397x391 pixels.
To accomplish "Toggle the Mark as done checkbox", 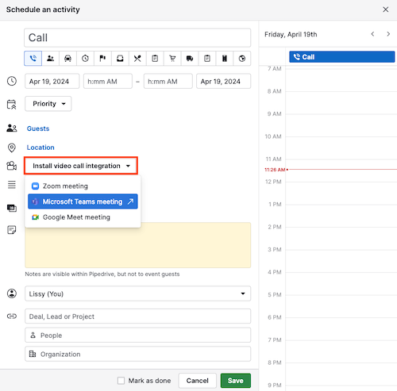I will click(121, 381).
